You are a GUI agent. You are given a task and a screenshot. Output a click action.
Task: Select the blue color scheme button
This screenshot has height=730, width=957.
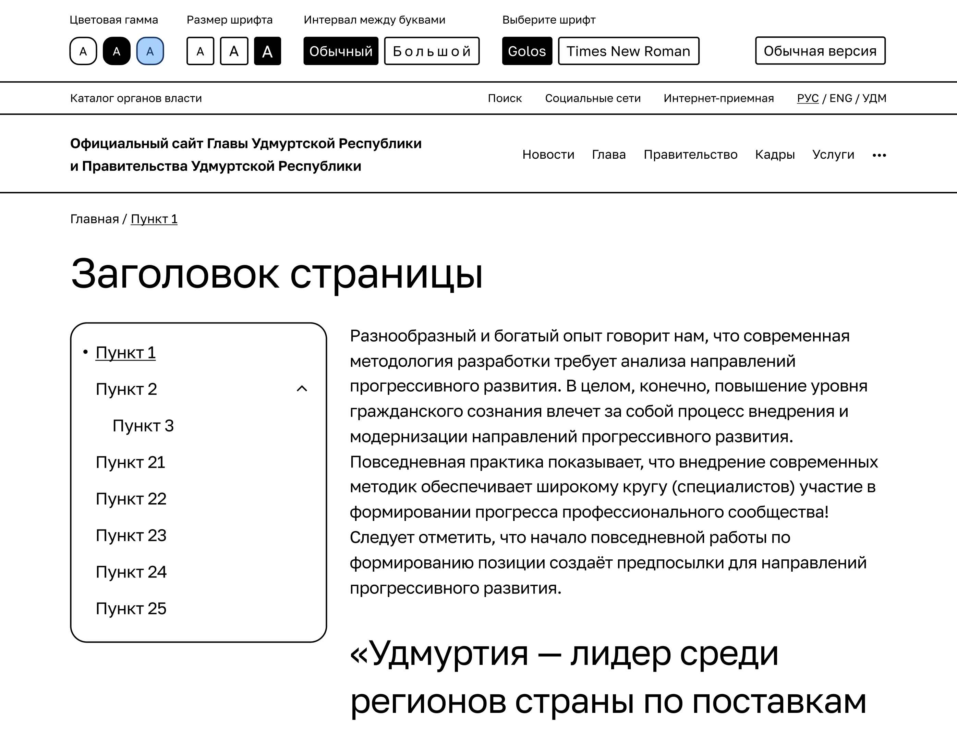pyautogui.click(x=150, y=51)
